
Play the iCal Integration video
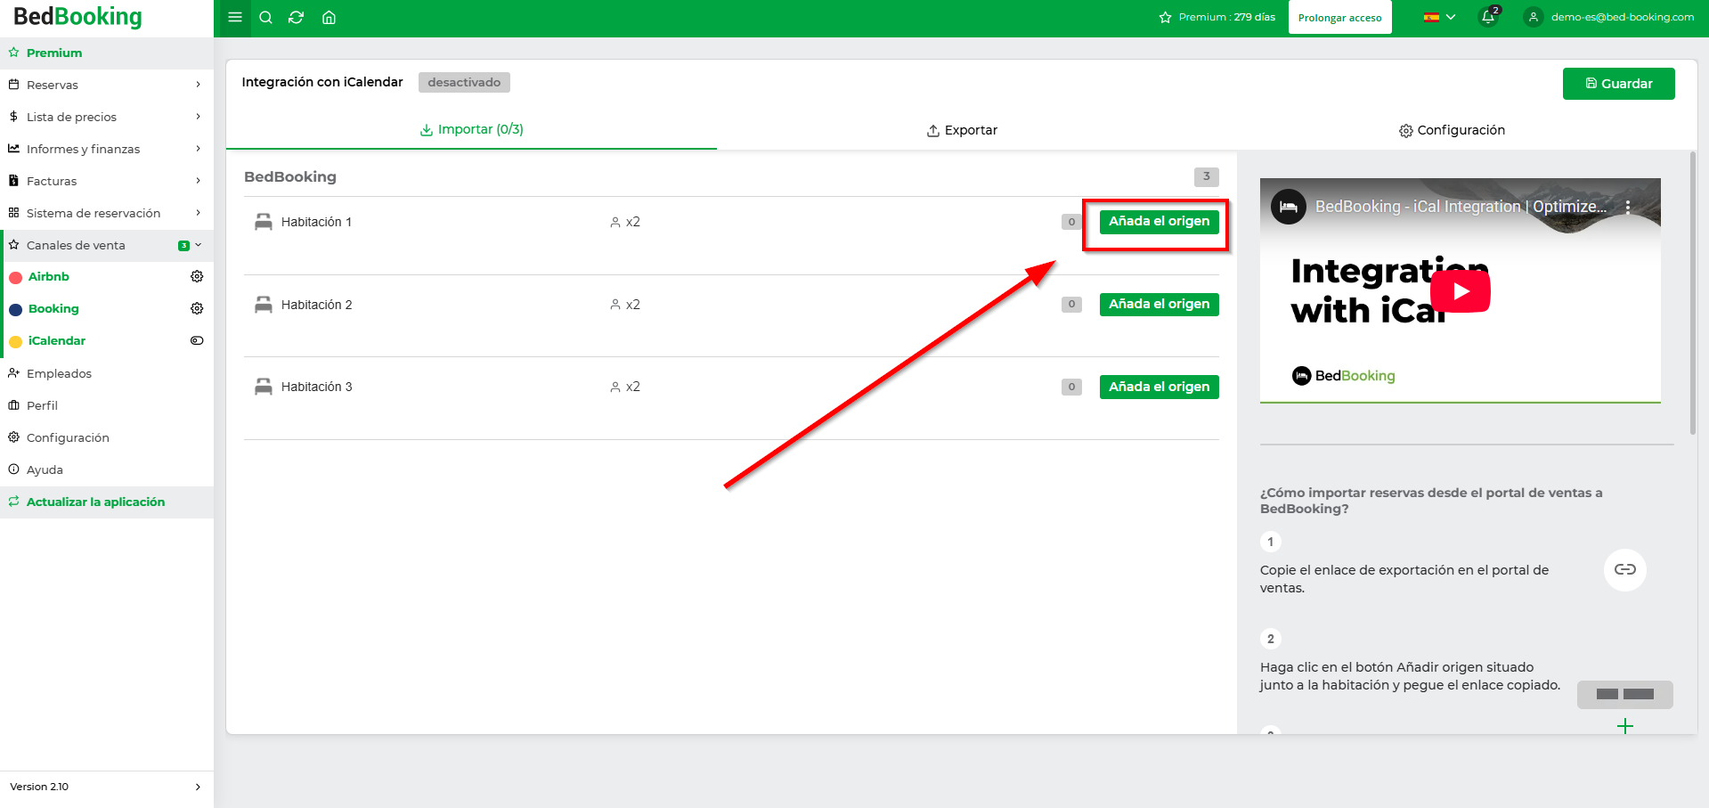click(x=1460, y=291)
